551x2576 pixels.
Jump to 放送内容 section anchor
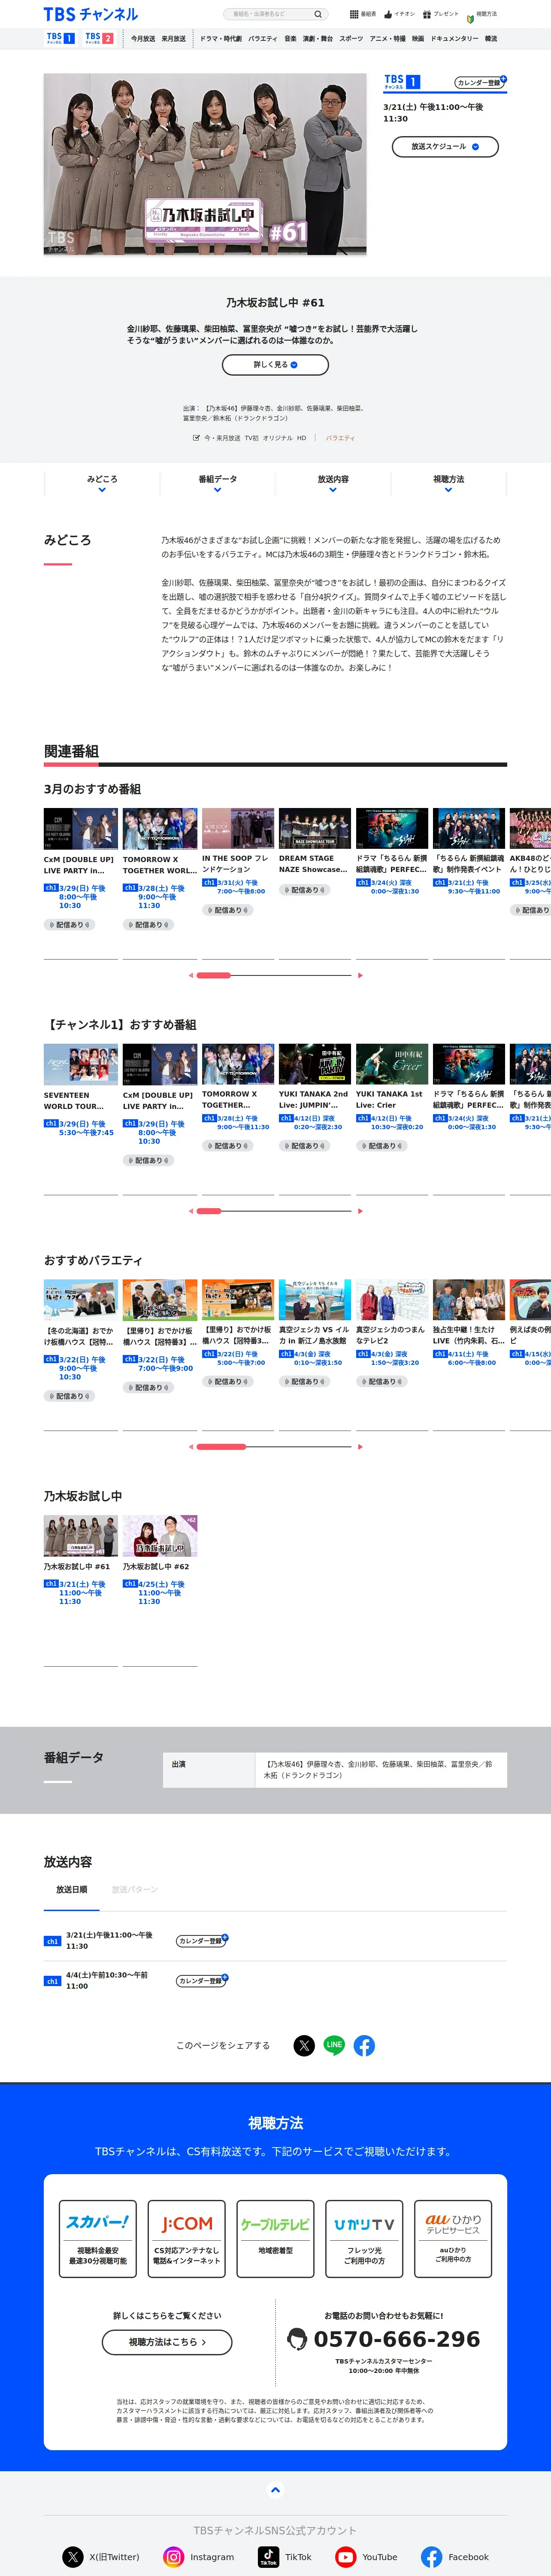pos(333,484)
